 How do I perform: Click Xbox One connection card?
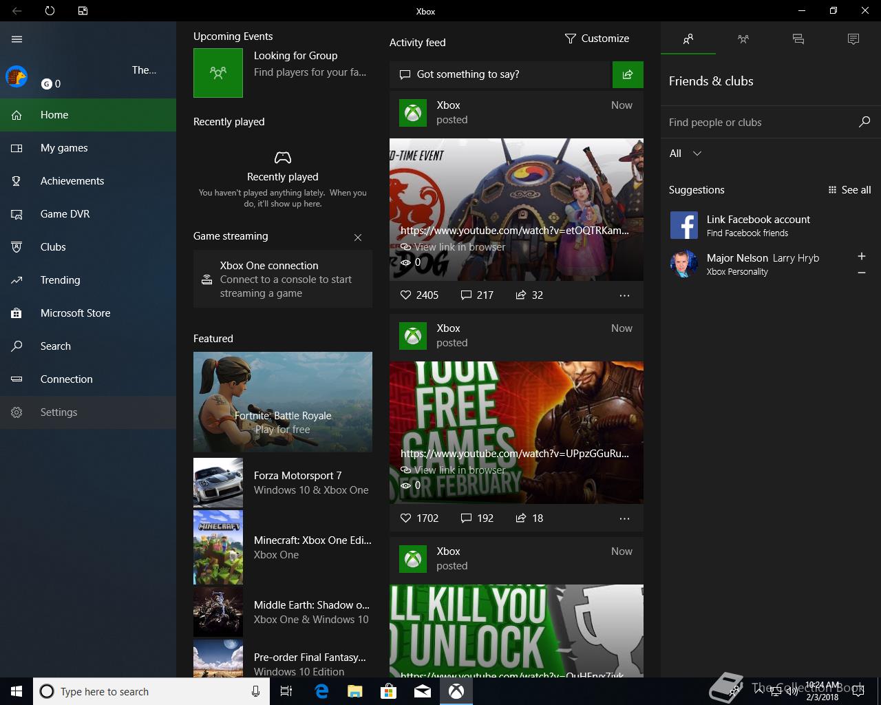point(283,279)
